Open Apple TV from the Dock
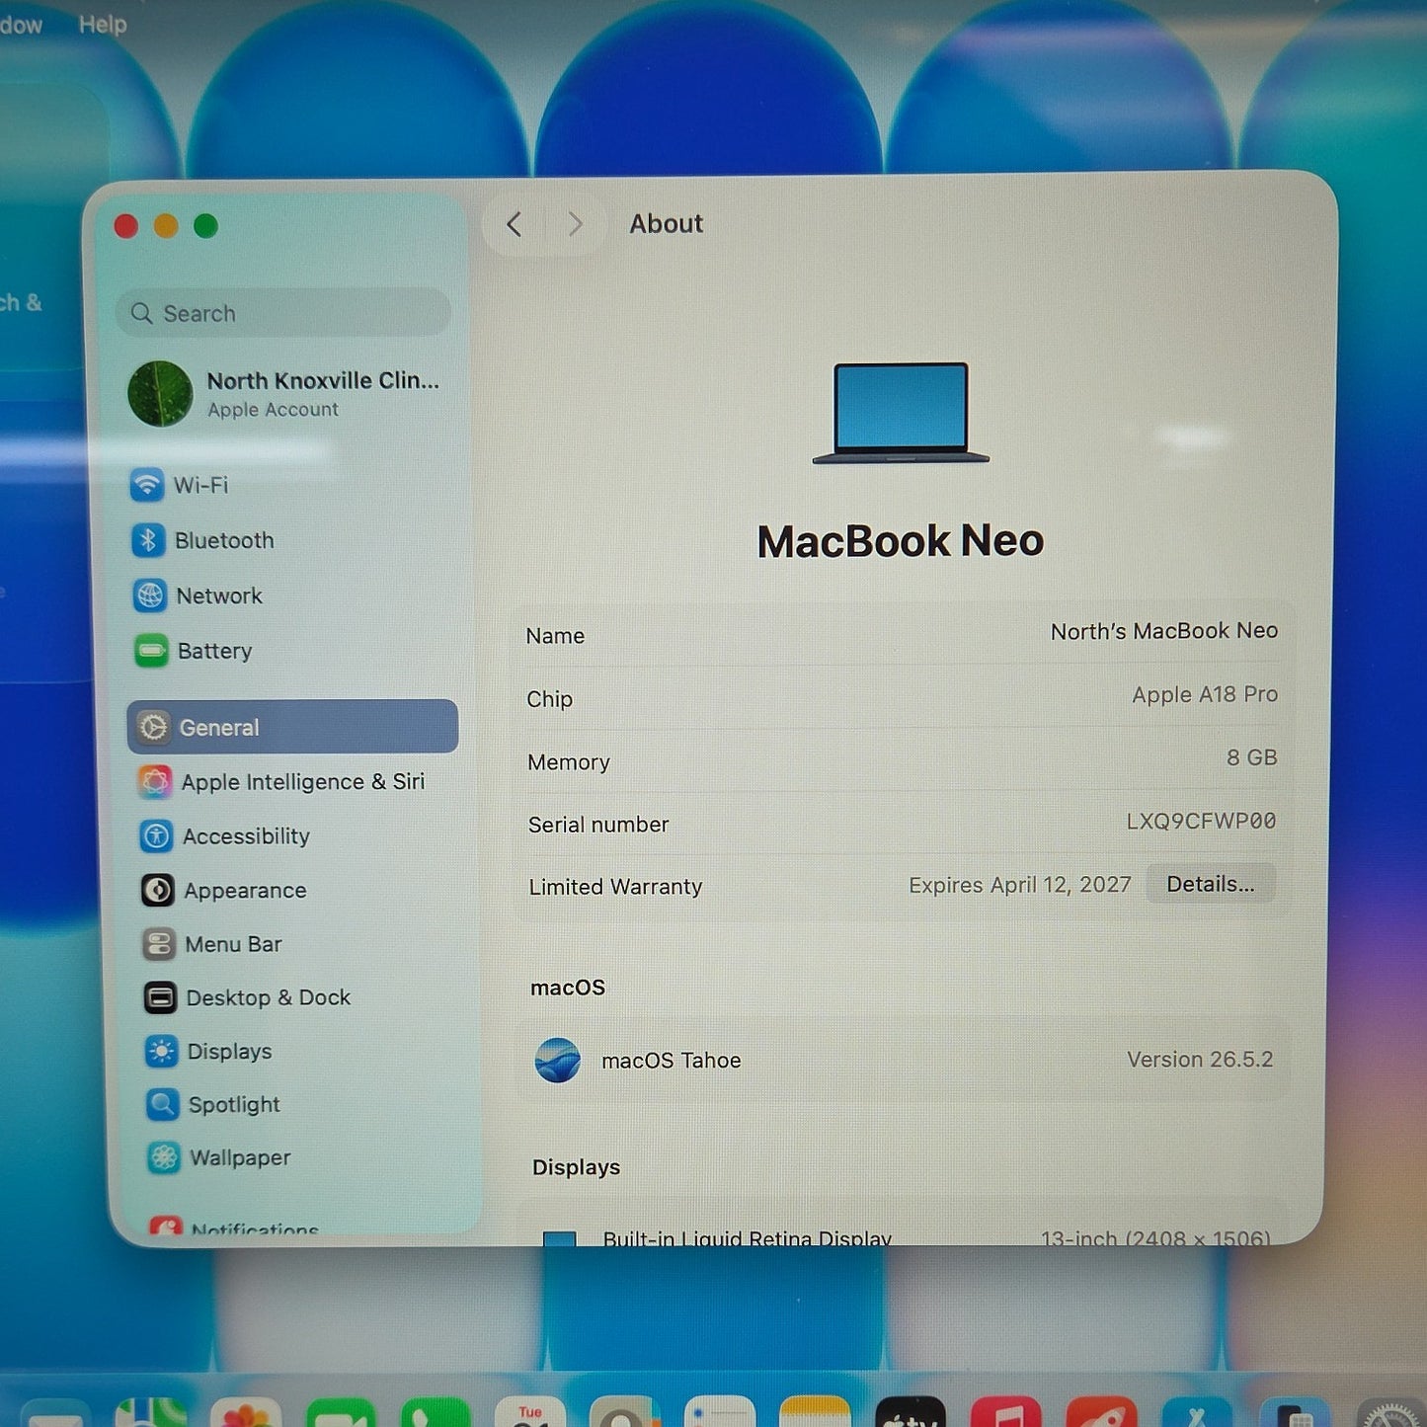 tap(911, 1412)
